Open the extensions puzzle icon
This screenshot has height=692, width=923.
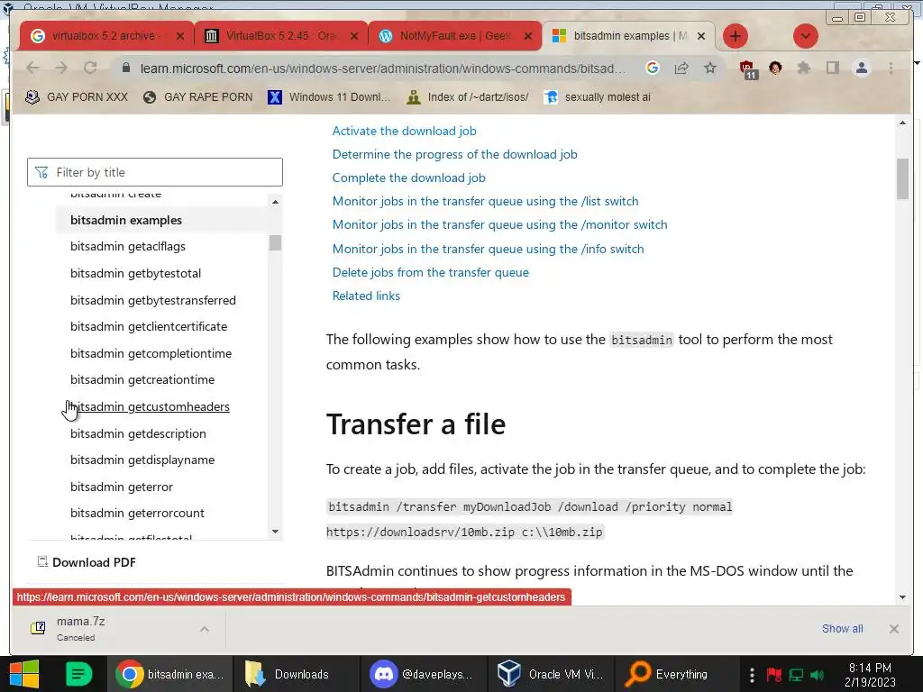(x=803, y=68)
